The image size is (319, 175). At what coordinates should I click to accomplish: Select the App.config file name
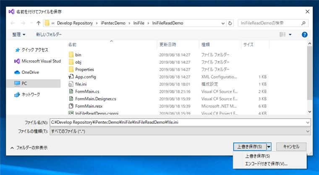(86, 77)
